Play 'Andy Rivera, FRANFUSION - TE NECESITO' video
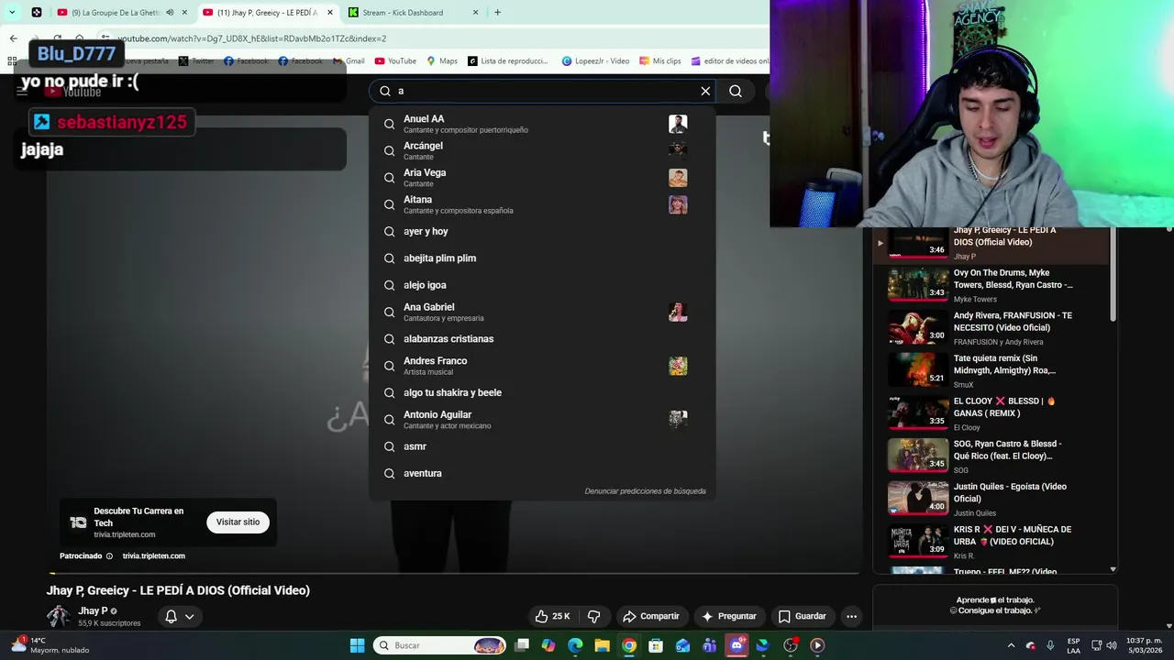This screenshot has height=660, width=1174. pos(991,328)
